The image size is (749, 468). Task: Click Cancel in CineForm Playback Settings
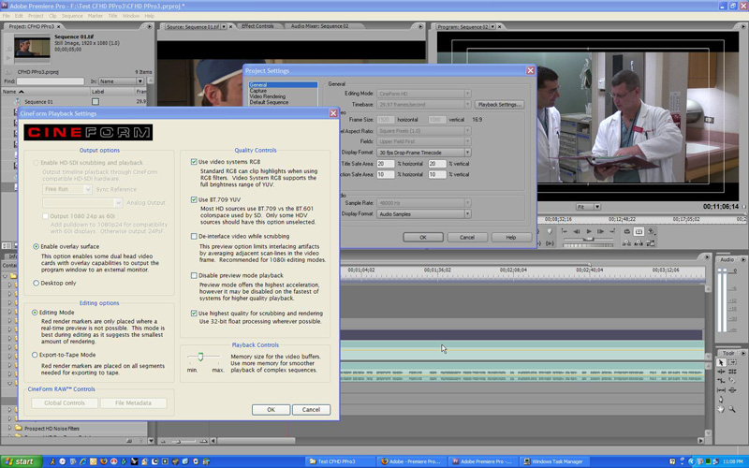311,409
